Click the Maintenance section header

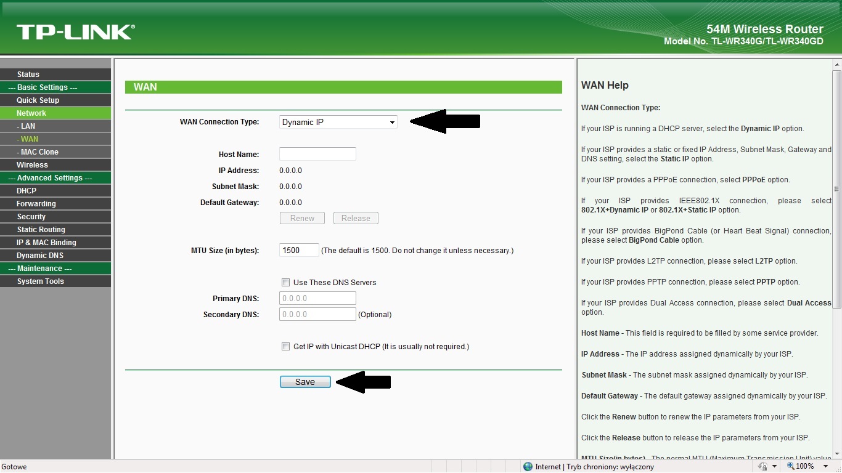tap(55, 269)
